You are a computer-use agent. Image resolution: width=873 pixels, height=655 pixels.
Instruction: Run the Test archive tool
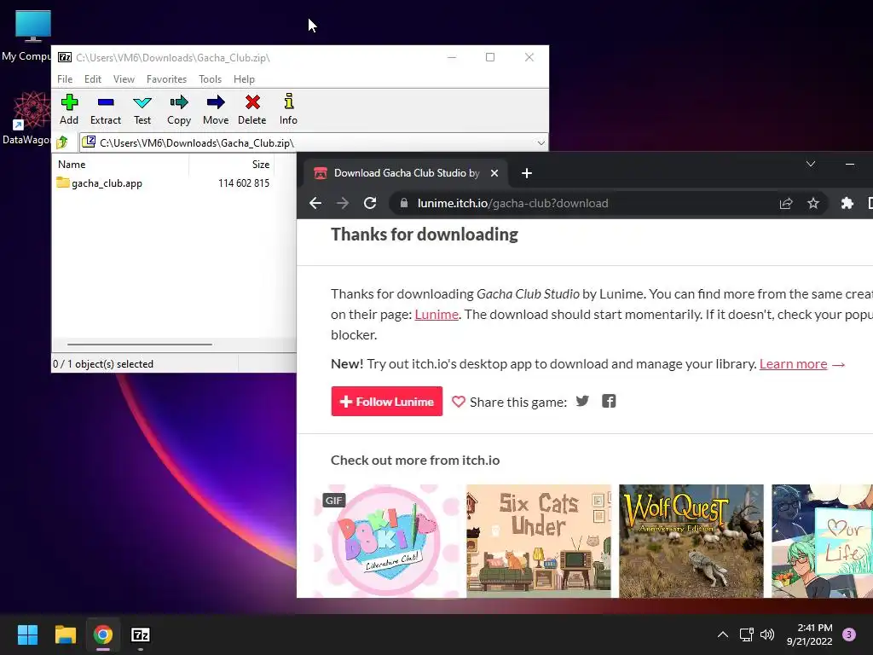[142, 110]
